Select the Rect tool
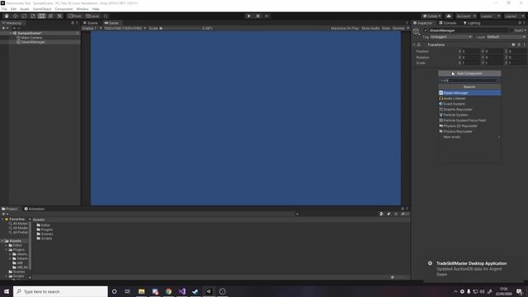This screenshot has width=528, height=297. (x=41, y=16)
